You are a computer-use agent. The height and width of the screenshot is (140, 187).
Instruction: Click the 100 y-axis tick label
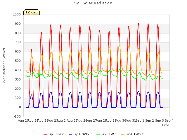18,98
